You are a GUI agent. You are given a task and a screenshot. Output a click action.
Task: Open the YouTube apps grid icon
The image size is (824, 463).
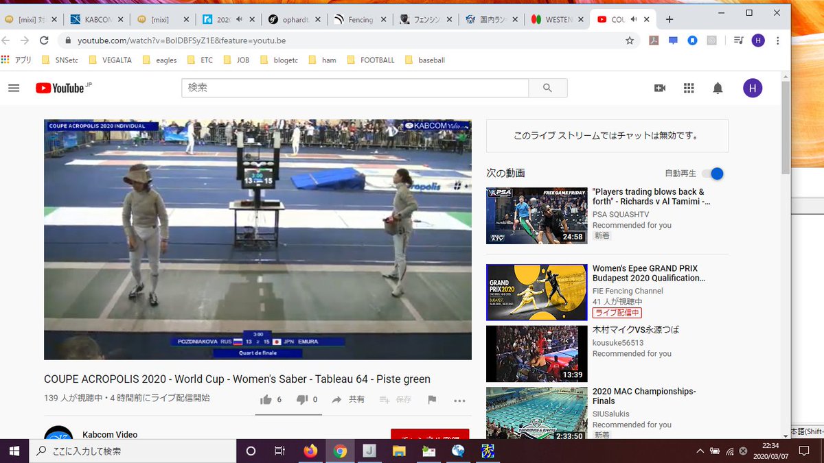(x=689, y=88)
